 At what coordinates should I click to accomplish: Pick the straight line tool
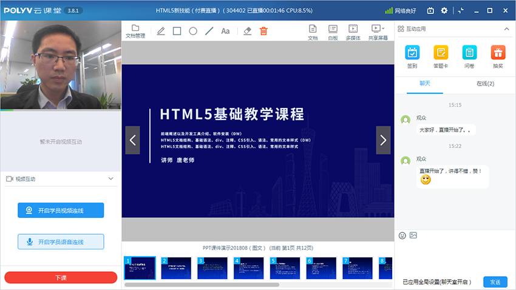[x=209, y=31]
